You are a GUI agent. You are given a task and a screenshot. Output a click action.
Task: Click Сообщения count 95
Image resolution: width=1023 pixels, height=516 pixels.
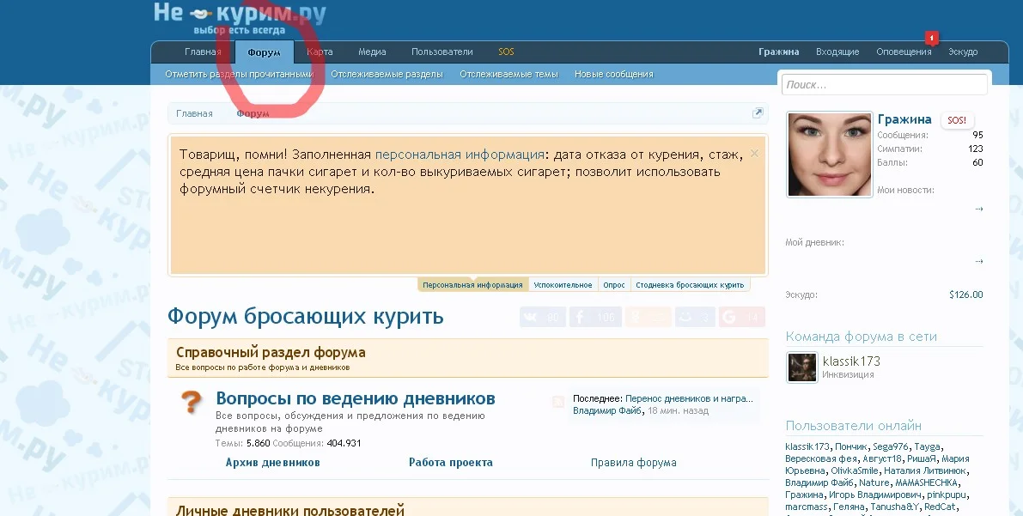[x=977, y=135]
